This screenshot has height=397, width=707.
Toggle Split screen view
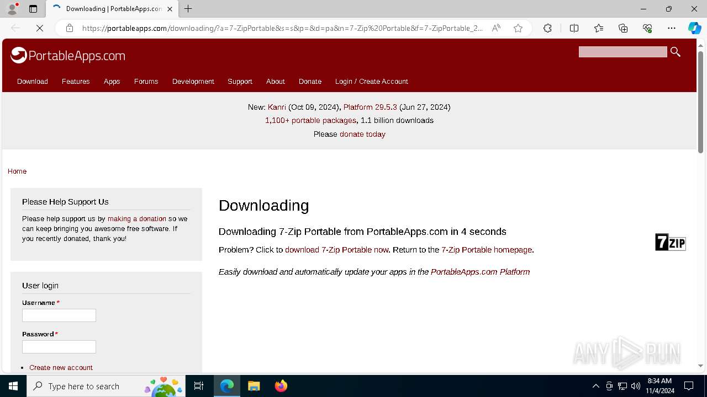[574, 28]
